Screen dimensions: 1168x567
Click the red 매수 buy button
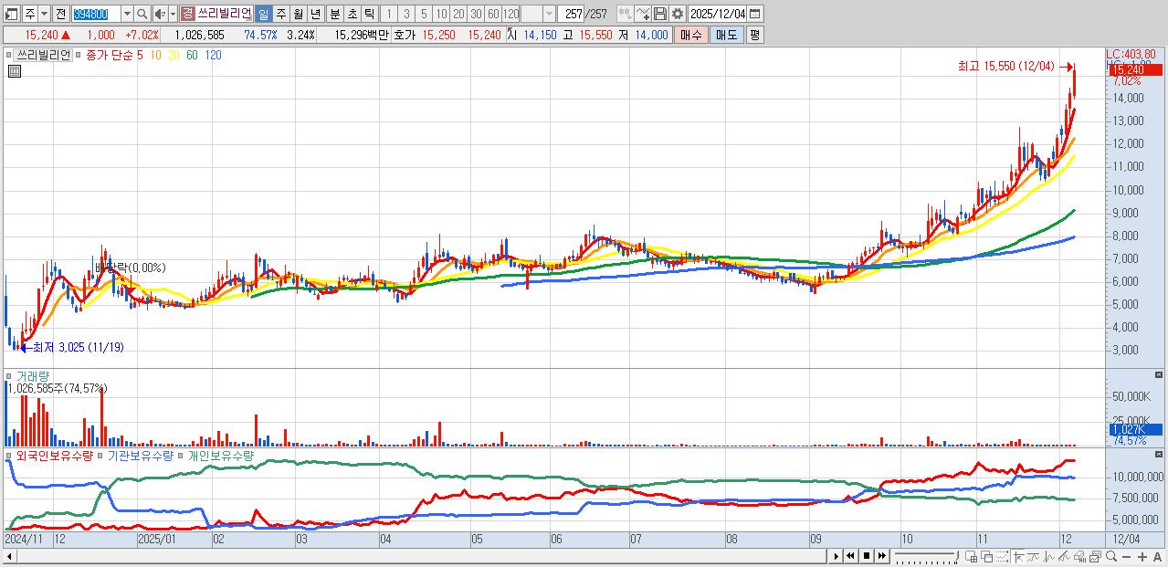[x=690, y=35]
